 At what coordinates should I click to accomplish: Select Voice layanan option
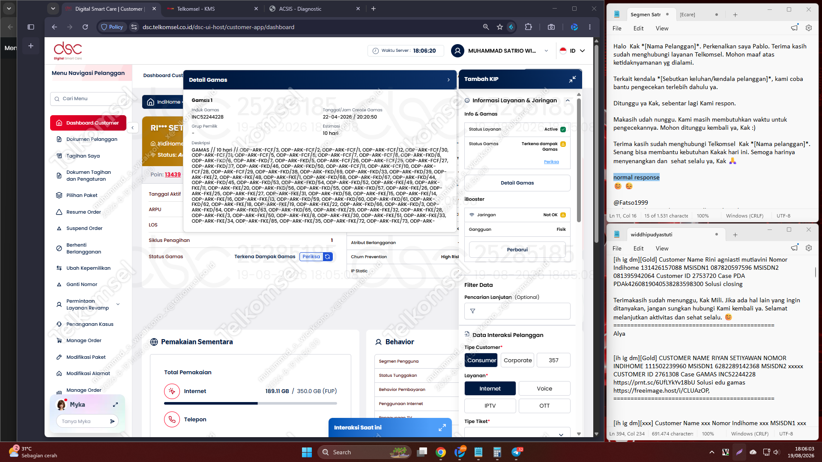544,388
